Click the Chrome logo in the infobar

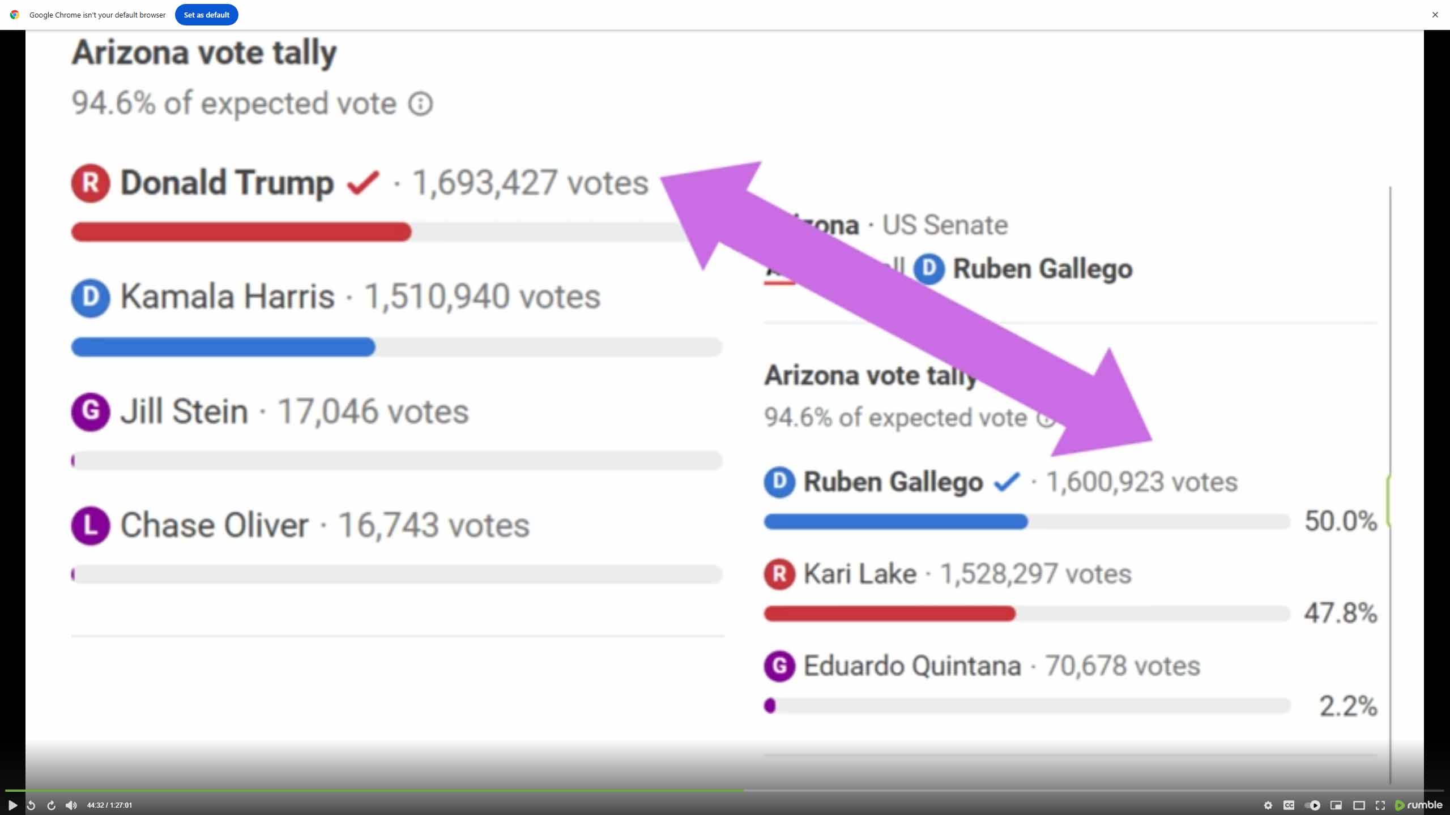click(x=15, y=15)
